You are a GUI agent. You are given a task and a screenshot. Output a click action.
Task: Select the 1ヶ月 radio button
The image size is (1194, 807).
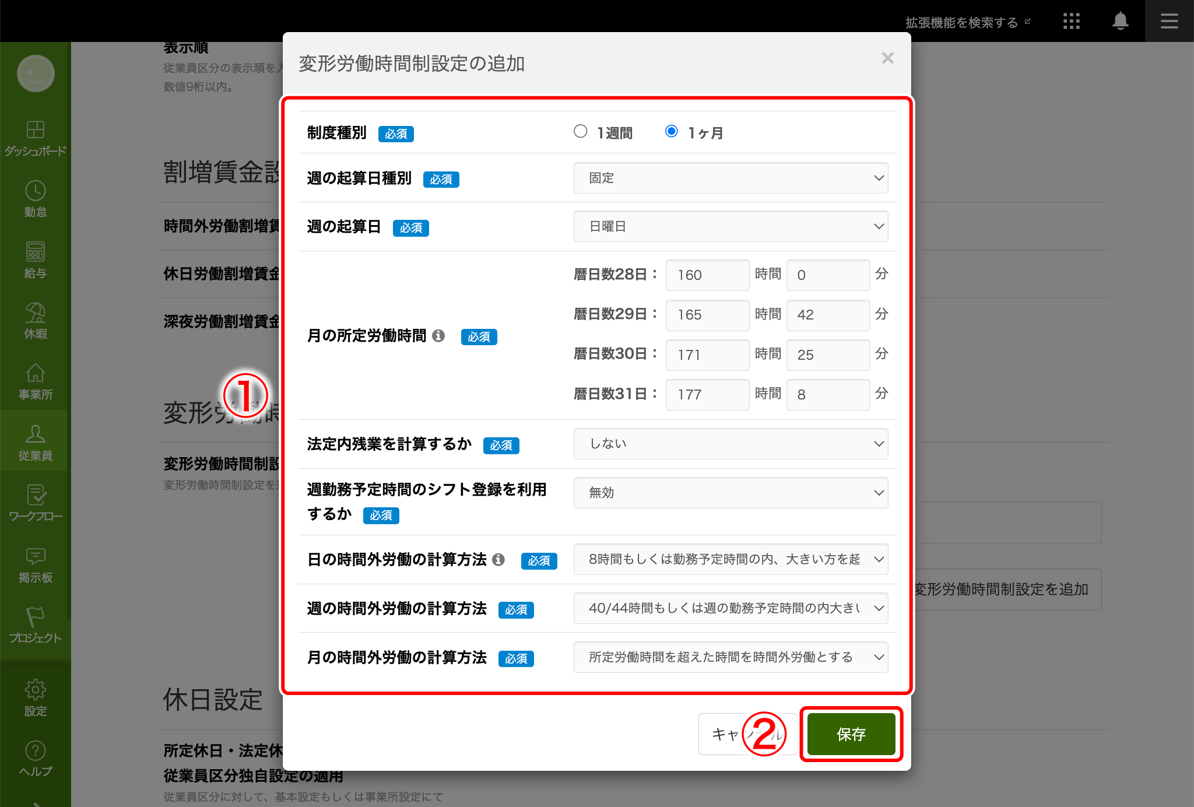(x=671, y=131)
